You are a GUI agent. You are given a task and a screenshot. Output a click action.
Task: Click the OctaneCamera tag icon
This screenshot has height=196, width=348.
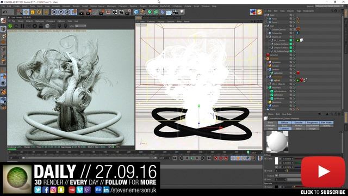298,29
